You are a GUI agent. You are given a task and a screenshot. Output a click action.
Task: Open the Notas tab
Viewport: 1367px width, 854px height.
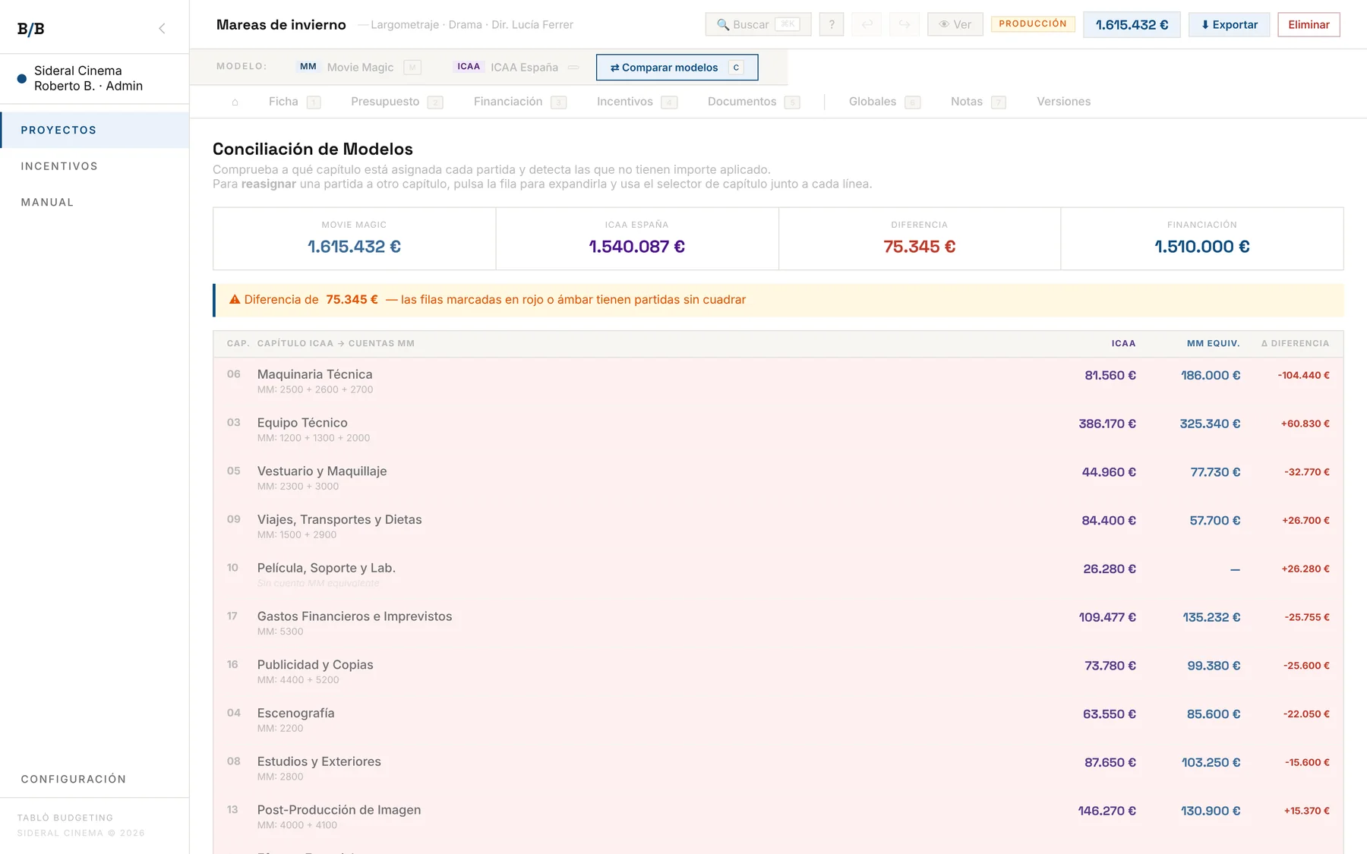(x=978, y=102)
